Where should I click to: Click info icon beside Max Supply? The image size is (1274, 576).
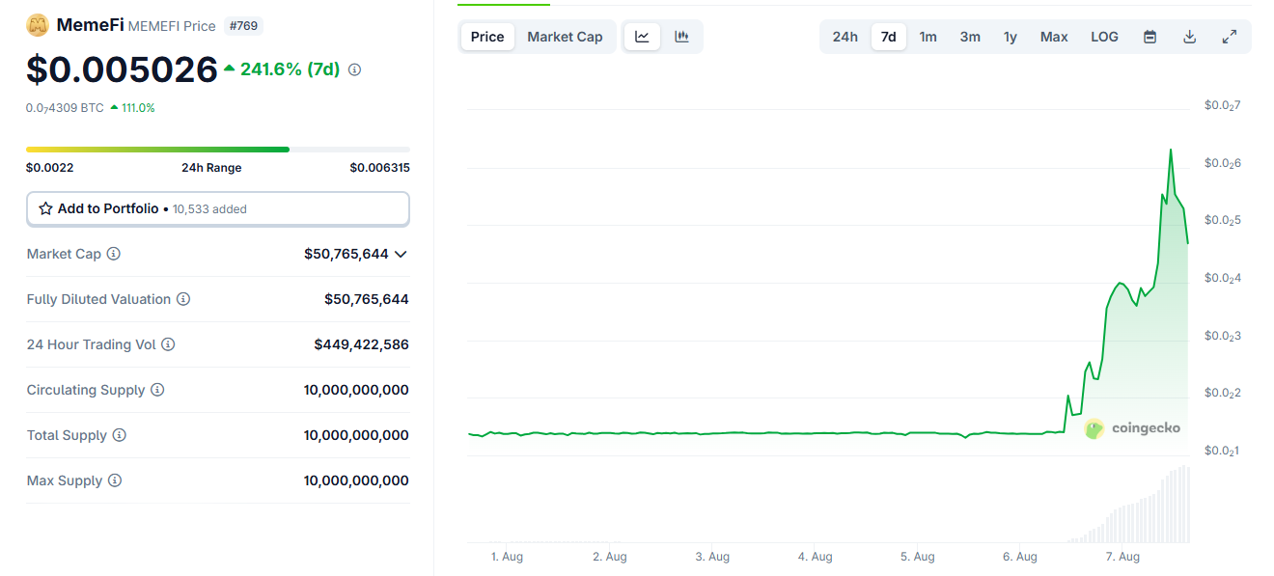[115, 480]
